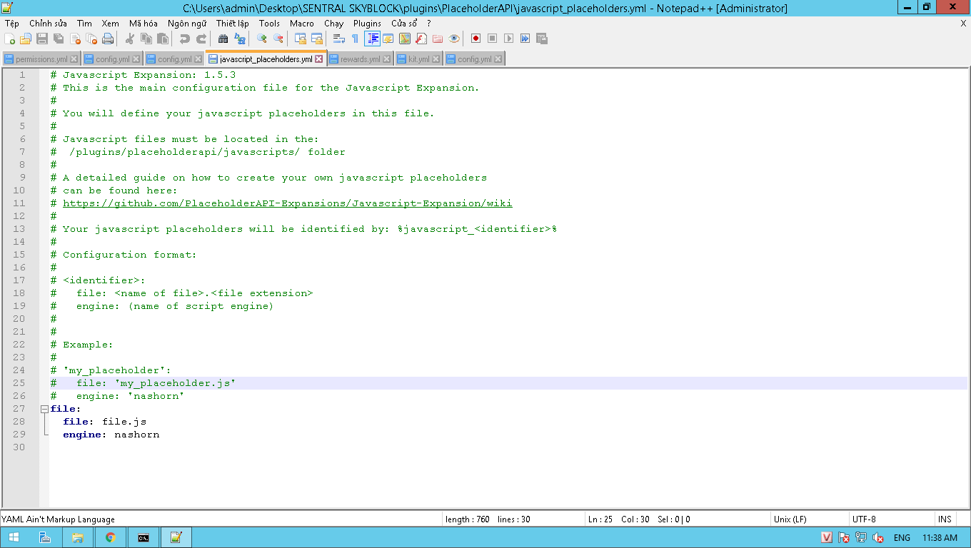The height and width of the screenshot is (548, 971).
Task: Start macro recording with red dot icon
Action: coord(476,39)
